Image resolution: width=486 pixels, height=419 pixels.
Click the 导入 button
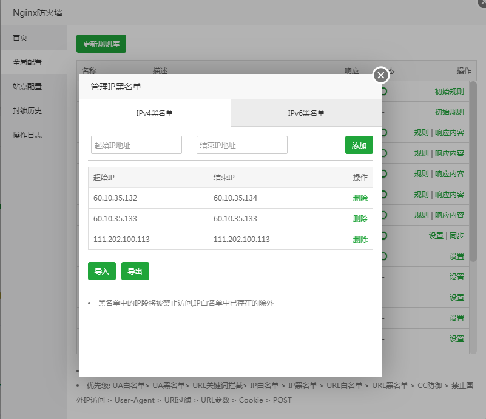click(x=102, y=271)
